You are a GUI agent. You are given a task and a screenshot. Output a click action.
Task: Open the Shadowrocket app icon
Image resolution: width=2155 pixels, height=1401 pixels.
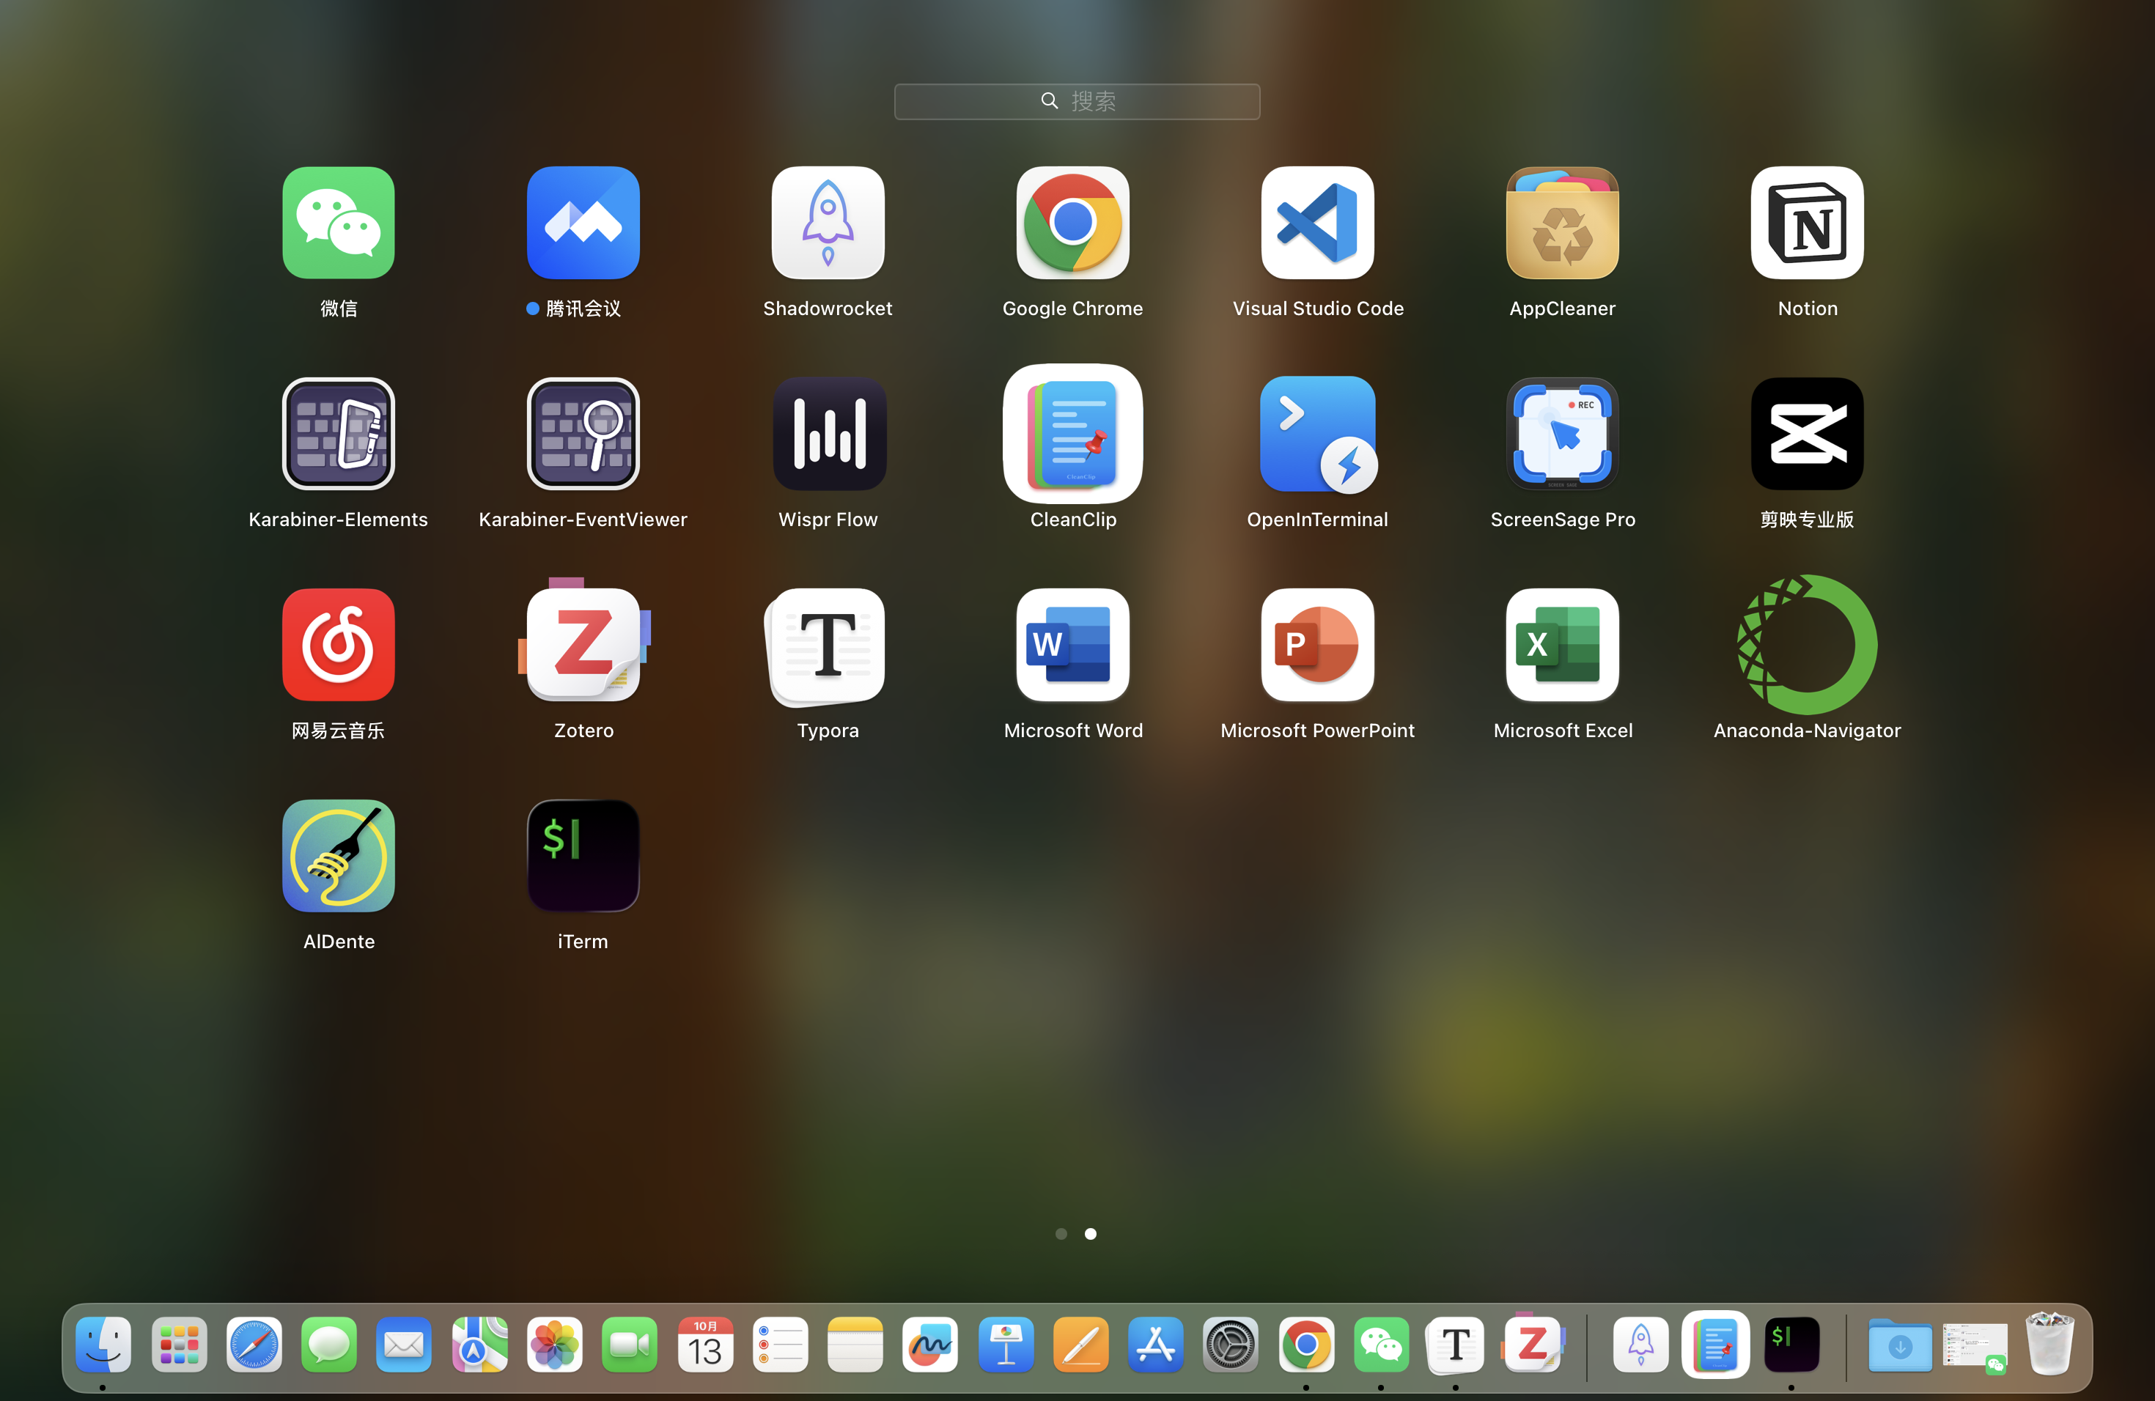coord(828,223)
